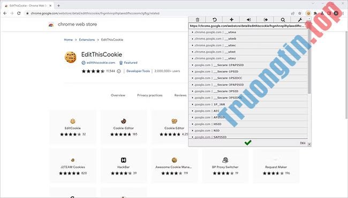Image resolution: width=348 pixels, height=198 pixels.
Task: Open the EditCookie extension card
Action: tap(73, 127)
